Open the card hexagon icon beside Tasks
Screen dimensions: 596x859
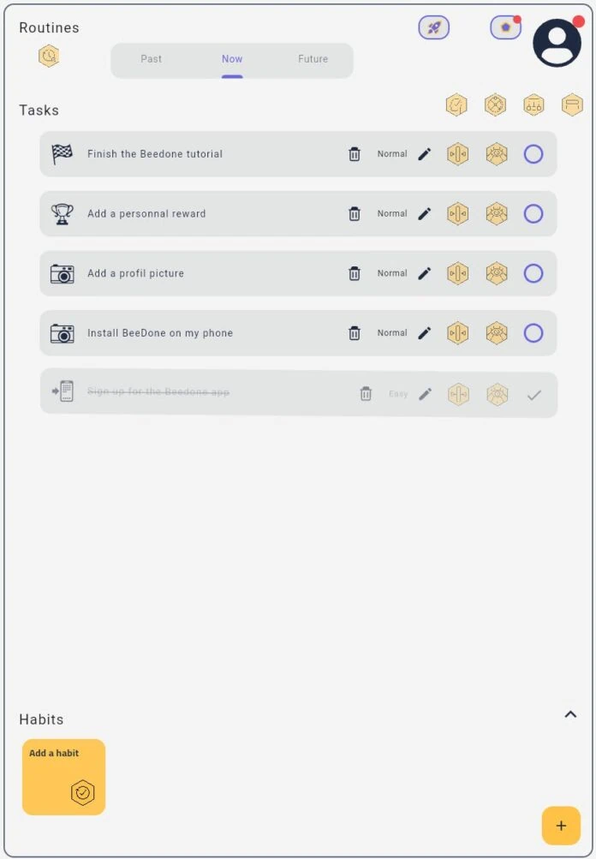pyautogui.click(x=572, y=104)
